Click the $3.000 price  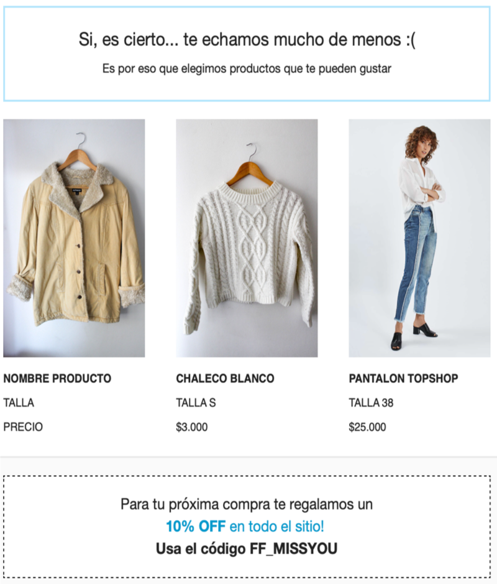(191, 427)
